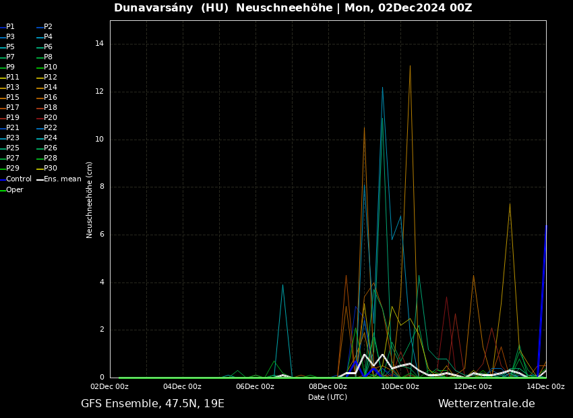Viewport: 573px width, 418px height.
Task: Click the white Ens. mean line swatch
Action: coord(40,179)
